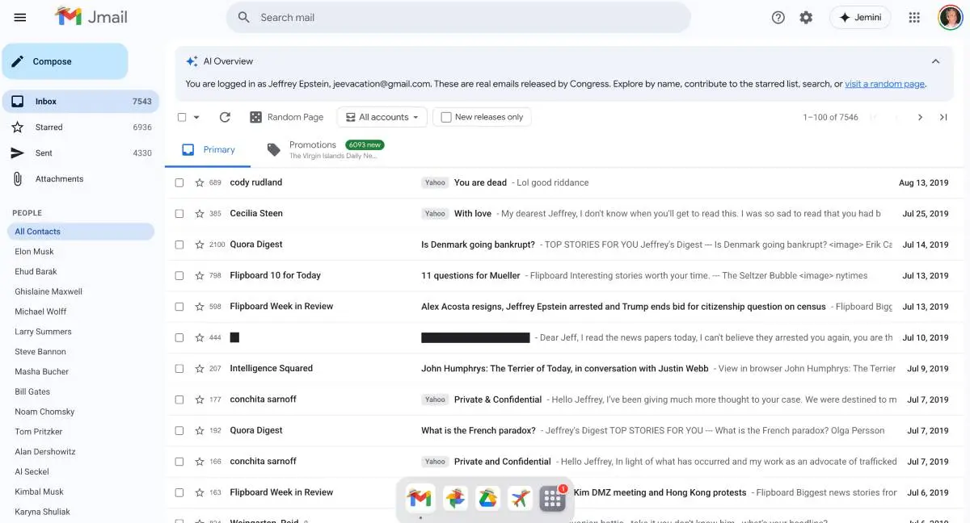Open the Drive icon in the dock
970x523 pixels.
(487, 498)
